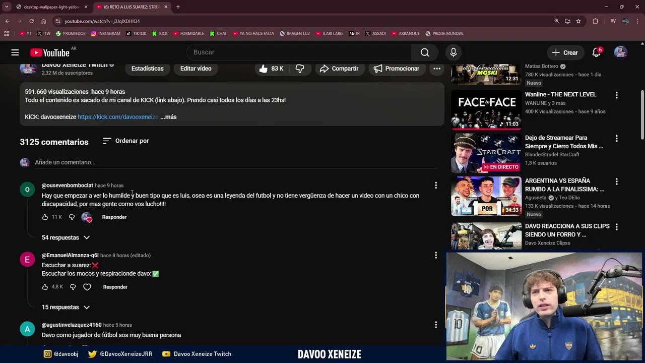Expand the 15 respuestas thread
Viewport: 645px width, 363px height.
66,307
